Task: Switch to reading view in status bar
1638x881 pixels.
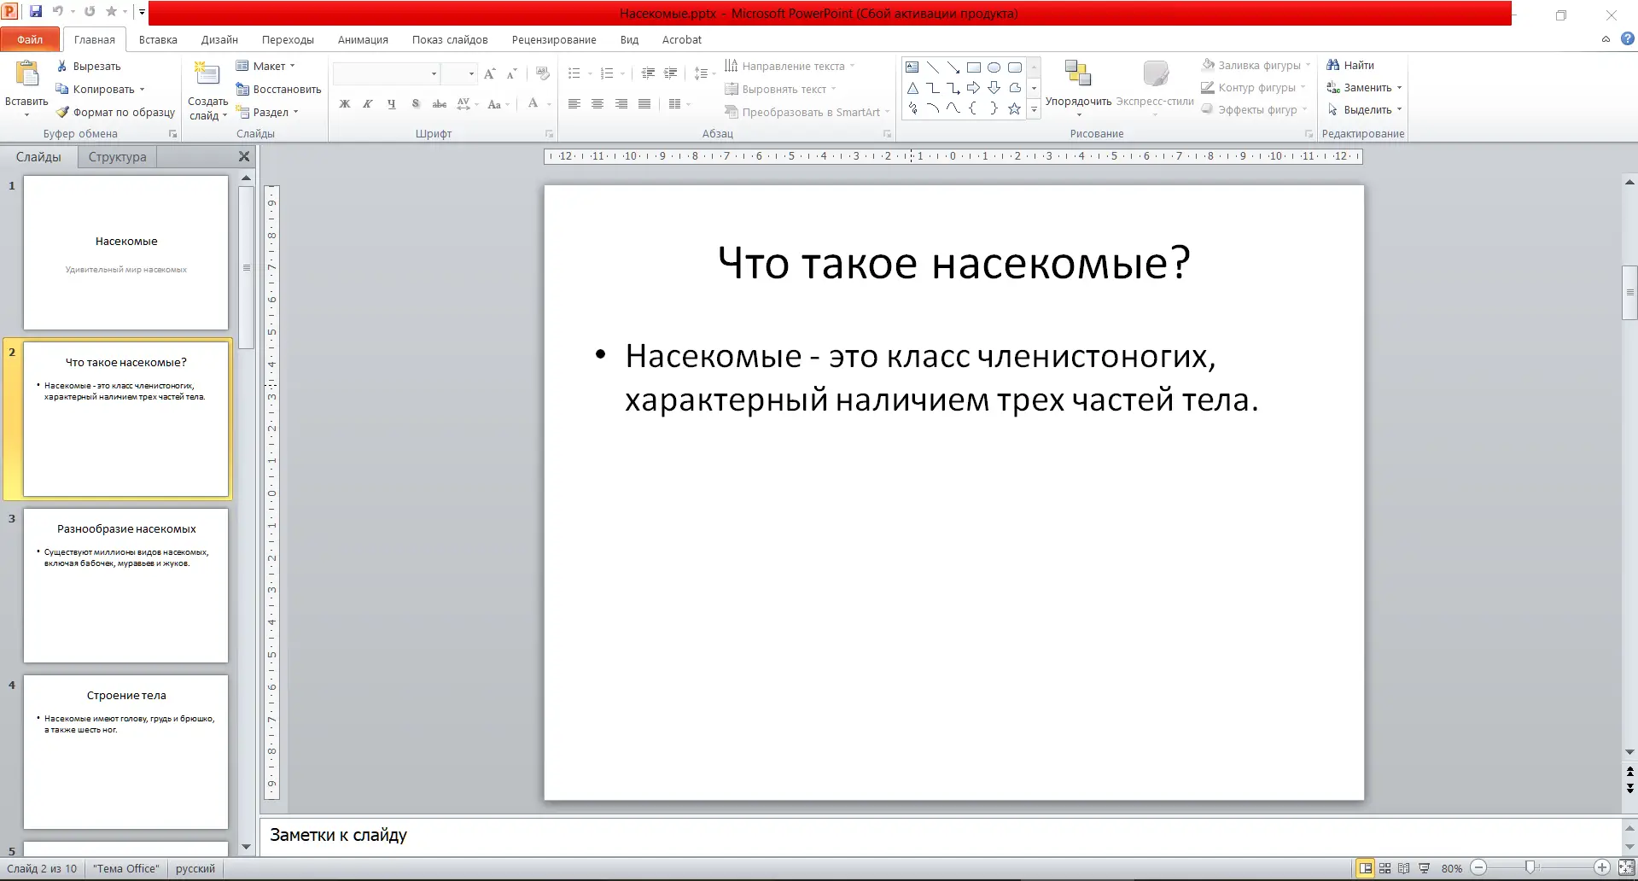Action: click(x=1404, y=868)
